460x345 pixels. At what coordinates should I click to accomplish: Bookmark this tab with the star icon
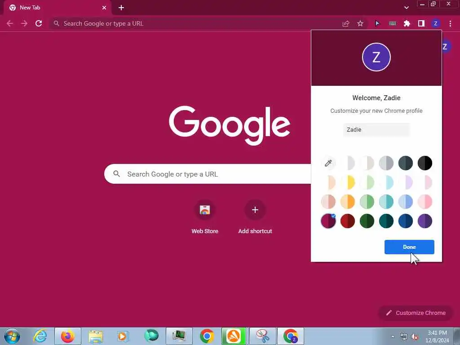coord(360,23)
